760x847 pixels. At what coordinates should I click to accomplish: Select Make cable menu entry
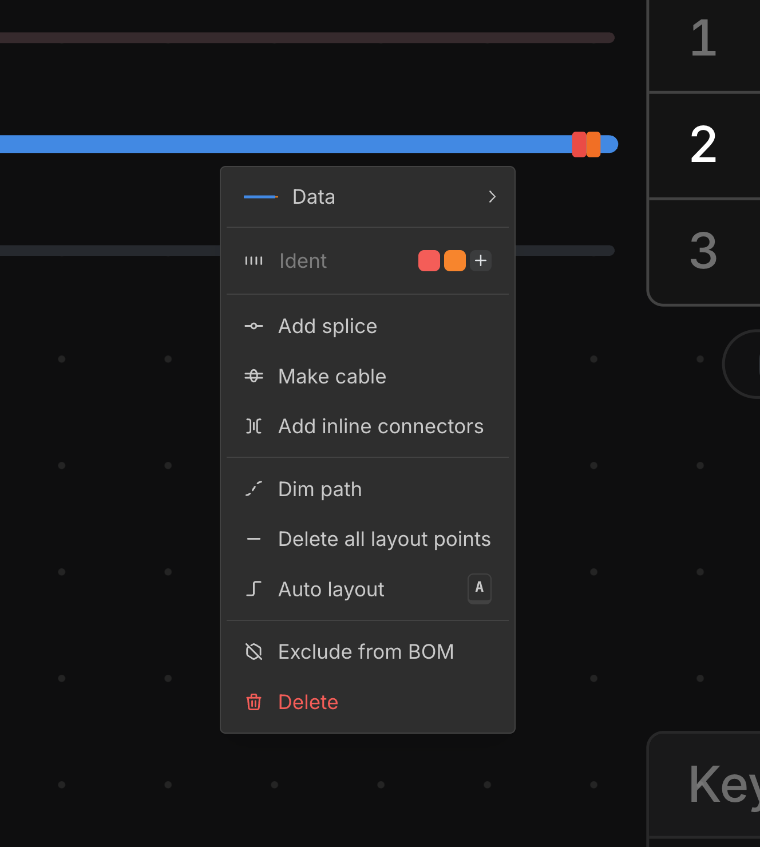tap(332, 377)
